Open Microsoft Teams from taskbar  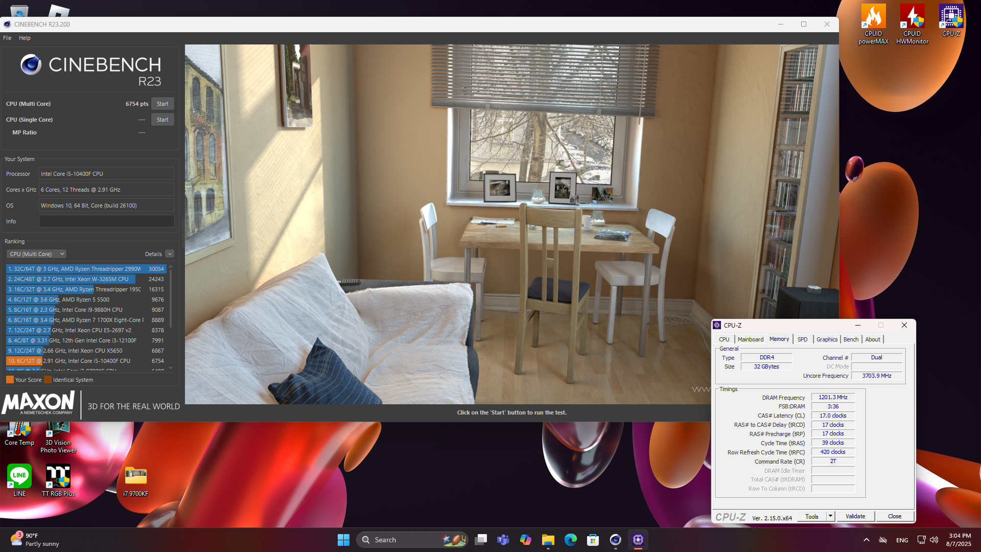pos(503,540)
